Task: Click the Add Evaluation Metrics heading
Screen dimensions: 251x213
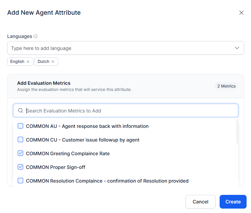Action: tap(44, 83)
